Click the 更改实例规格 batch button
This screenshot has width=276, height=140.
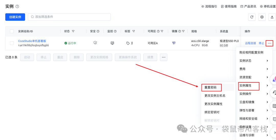(x=99, y=57)
